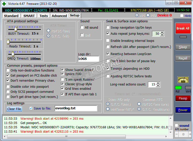The image size is (193, 141).
Task: Toggle Reseting between LoopScan
Action: (x=108, y=54)
